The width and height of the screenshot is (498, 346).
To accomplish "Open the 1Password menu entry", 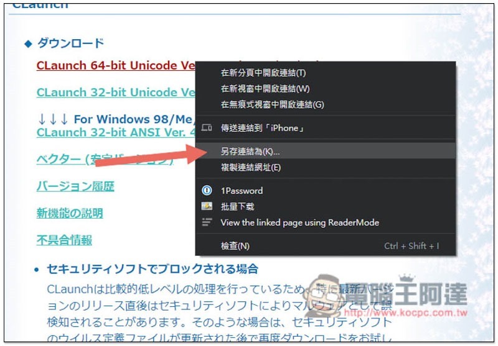I will pyautogui.click(x=326, y=191).
